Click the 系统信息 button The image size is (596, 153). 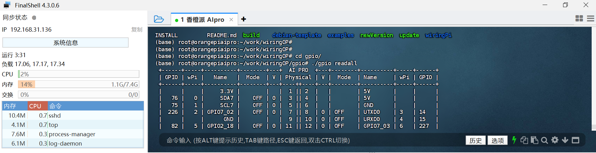point(65,43)
